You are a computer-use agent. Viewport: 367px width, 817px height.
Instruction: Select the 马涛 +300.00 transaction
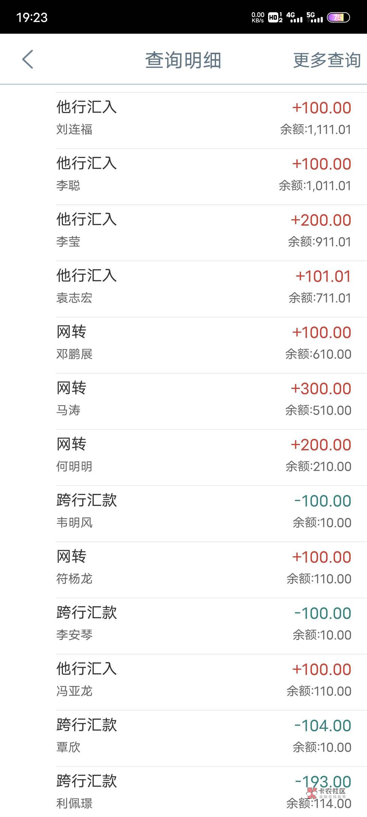(204, 399)
